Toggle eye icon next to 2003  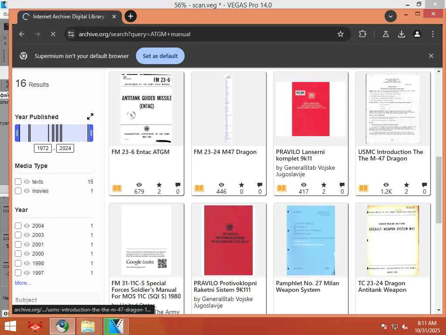[27, 235]
